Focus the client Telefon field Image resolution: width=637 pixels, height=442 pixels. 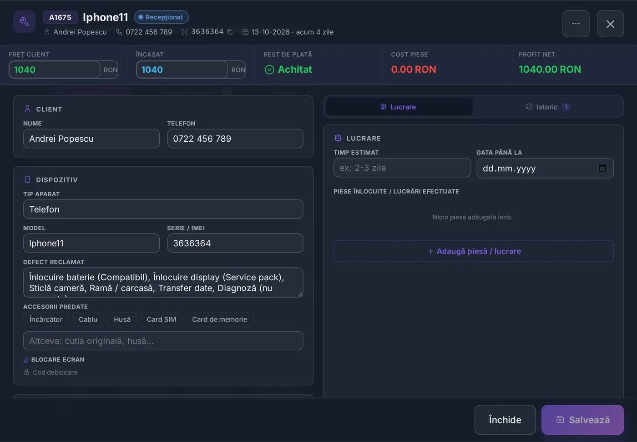[x=235, y=139]
